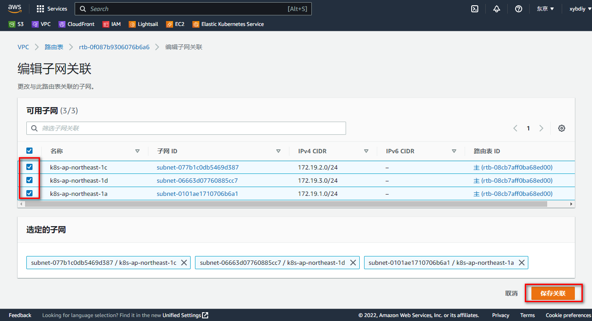Open route table link in 1a row
592x321 pixels.
pyautogui.click(x=513, y=194)
